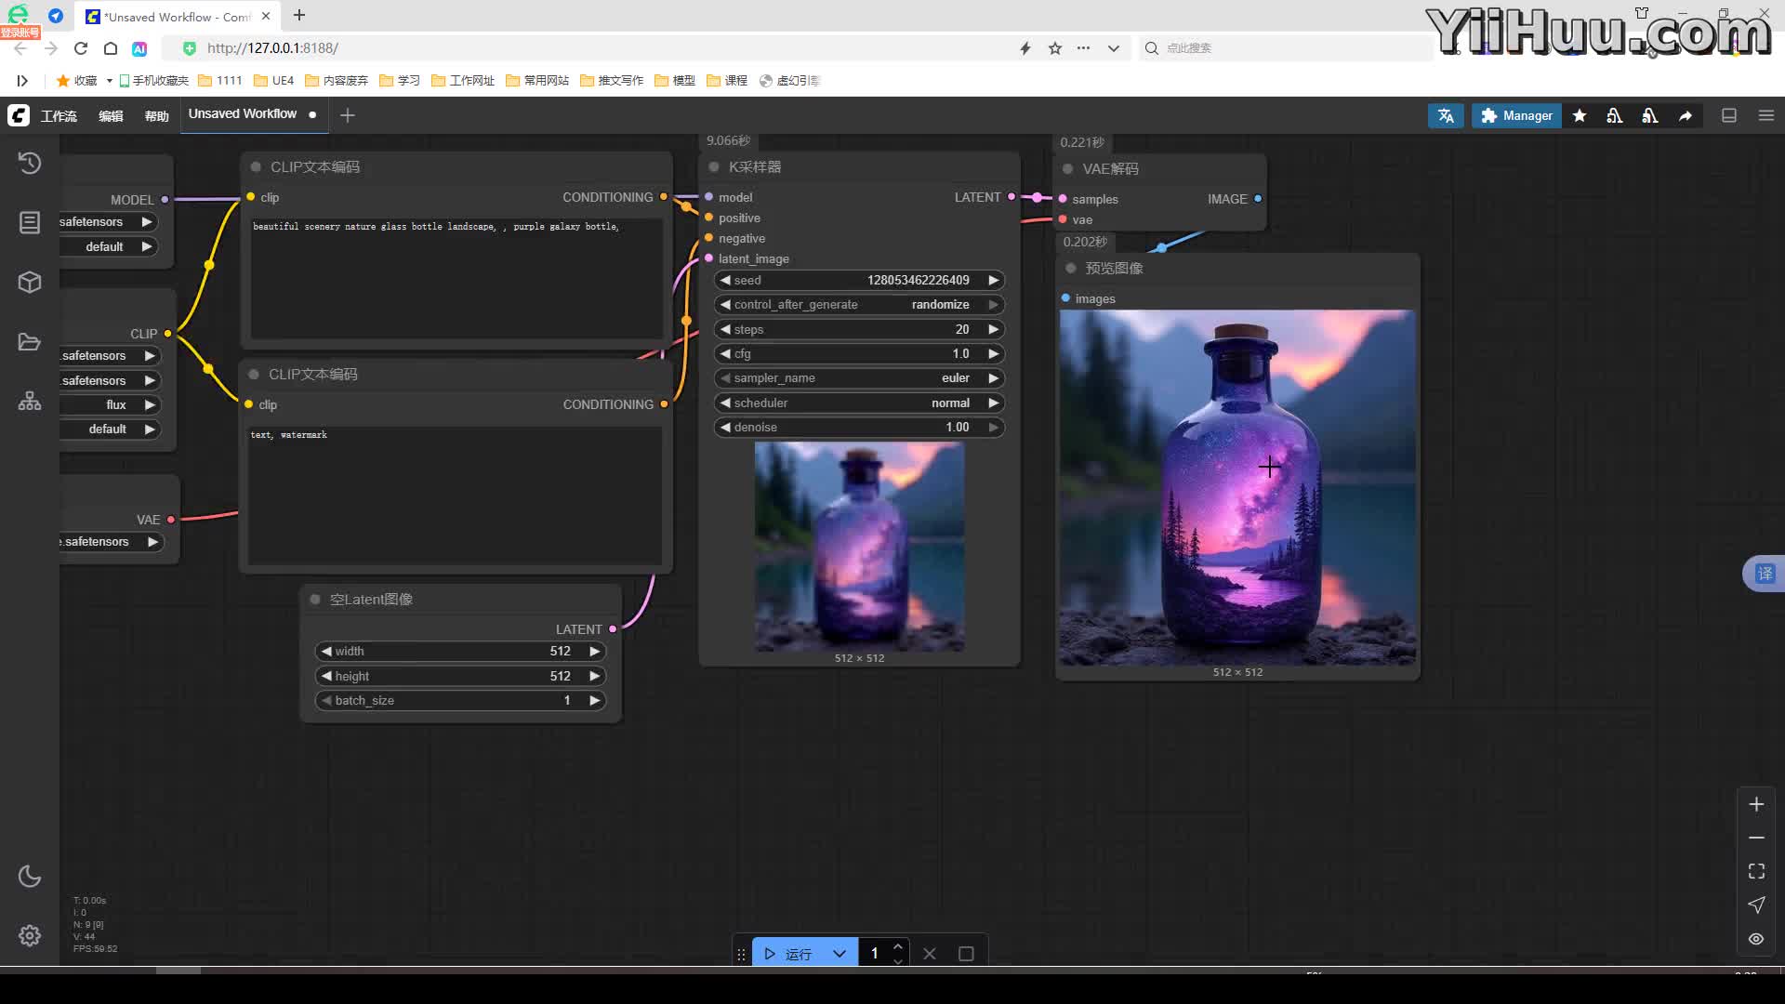Viewport: 1785px width, 1004px height.
Task: Open the sampler_name euler dropdown
Action: [859, 378]
